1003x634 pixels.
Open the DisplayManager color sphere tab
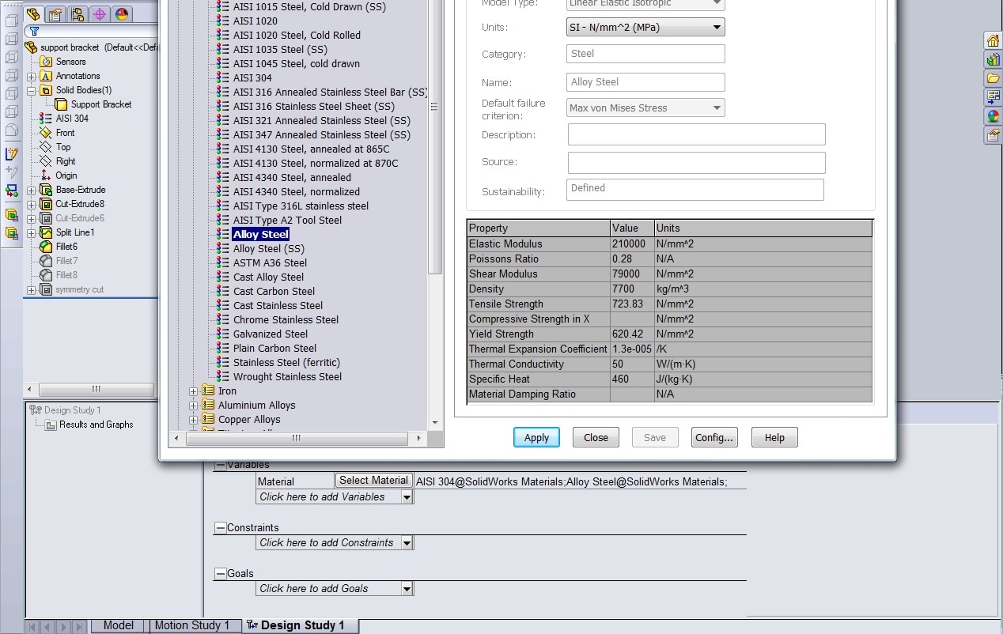tap(122, 14)
